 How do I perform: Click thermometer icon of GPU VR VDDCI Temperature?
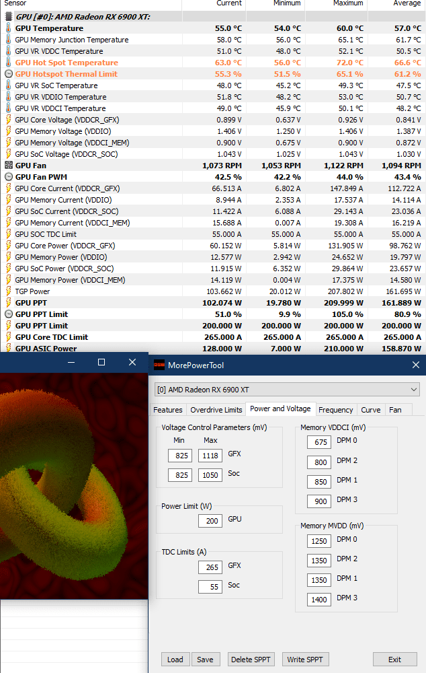[x=8, y=108]
